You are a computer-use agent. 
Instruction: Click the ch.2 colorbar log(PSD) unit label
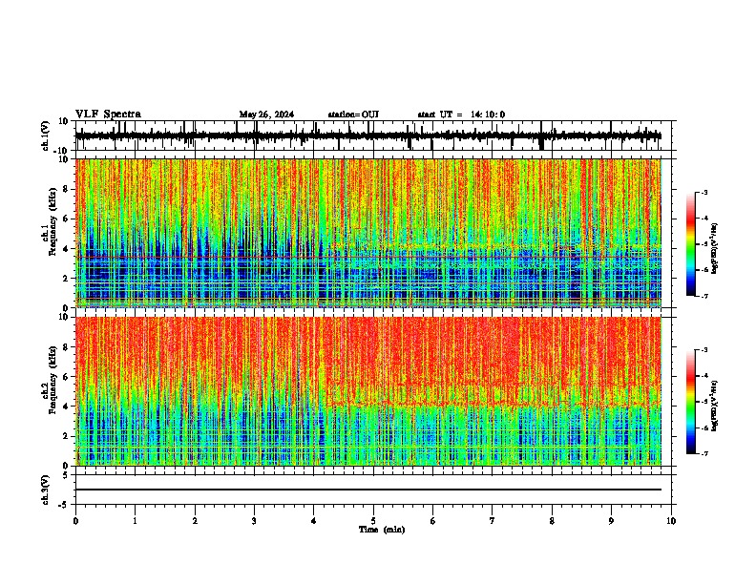(x=714, y=406)
